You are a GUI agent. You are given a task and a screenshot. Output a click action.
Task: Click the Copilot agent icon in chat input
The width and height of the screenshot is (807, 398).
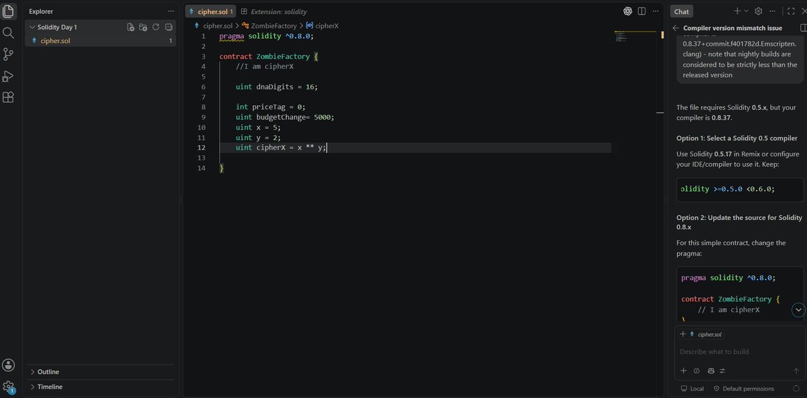(710, 370)
